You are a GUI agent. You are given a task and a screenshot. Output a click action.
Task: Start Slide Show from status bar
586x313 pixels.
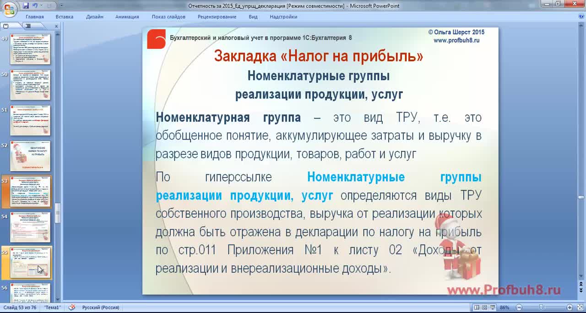(492, 308)
